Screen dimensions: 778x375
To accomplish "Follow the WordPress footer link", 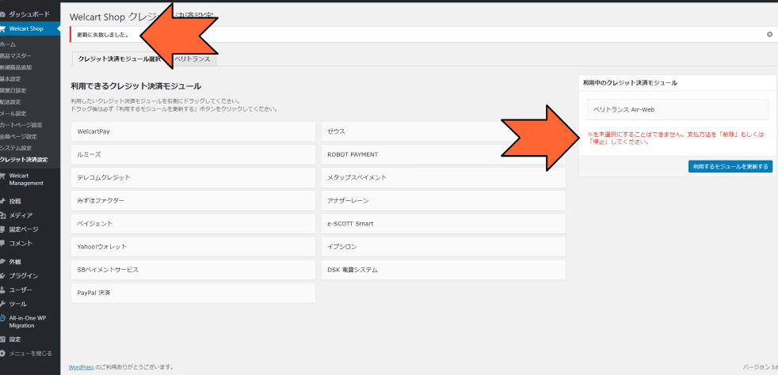I will (x=81, y=367).
